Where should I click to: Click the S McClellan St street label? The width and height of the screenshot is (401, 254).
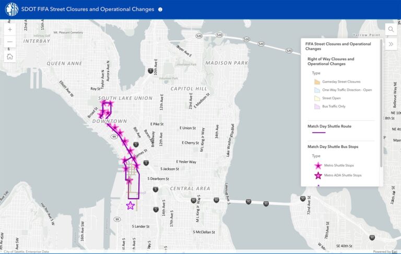pyautogui.click(x=204, y=232)
